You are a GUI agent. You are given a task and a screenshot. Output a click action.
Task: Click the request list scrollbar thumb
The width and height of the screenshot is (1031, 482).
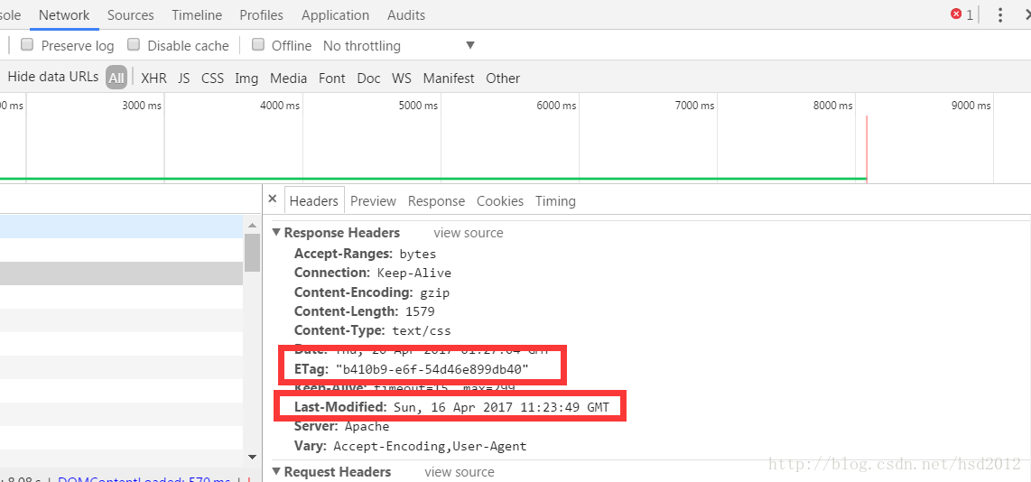(252, 253)
